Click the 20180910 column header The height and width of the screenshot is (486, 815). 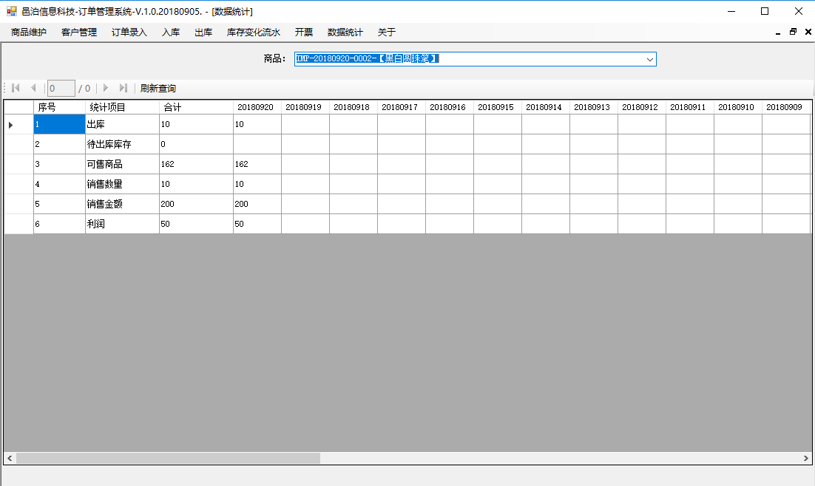tap(737, 107)
